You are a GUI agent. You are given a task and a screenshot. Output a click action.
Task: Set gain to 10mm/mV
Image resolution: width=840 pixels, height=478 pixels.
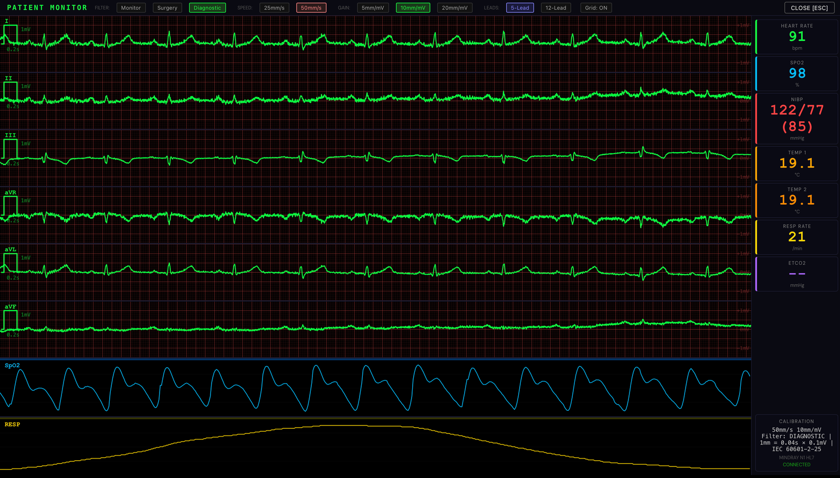[x=413, y=8]
